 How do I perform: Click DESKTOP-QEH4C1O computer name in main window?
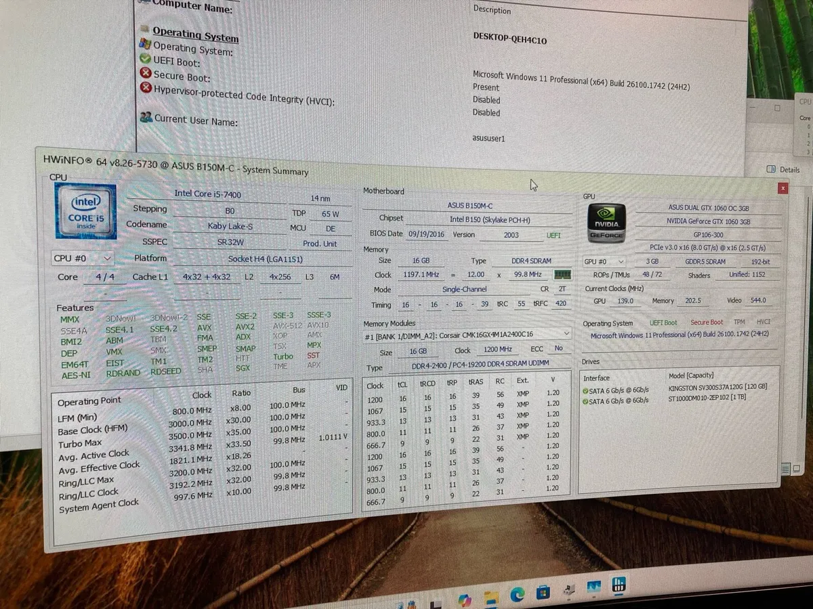pos(509,39)
